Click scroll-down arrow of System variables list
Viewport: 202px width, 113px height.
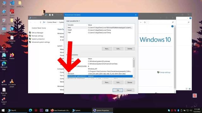pos(134,78)
